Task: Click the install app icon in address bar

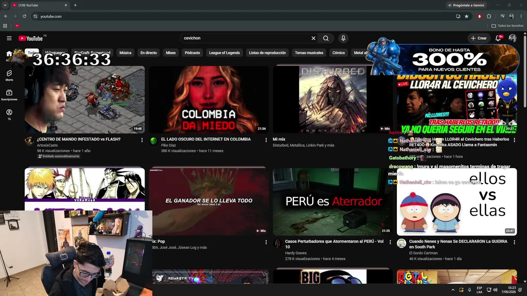Action: click(458, 16)
